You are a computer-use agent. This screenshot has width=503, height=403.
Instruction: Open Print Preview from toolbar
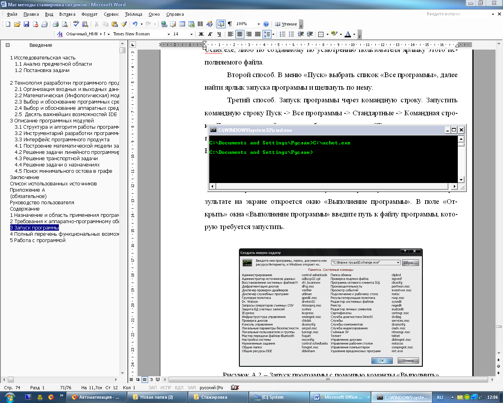click(x=64, y=24)
